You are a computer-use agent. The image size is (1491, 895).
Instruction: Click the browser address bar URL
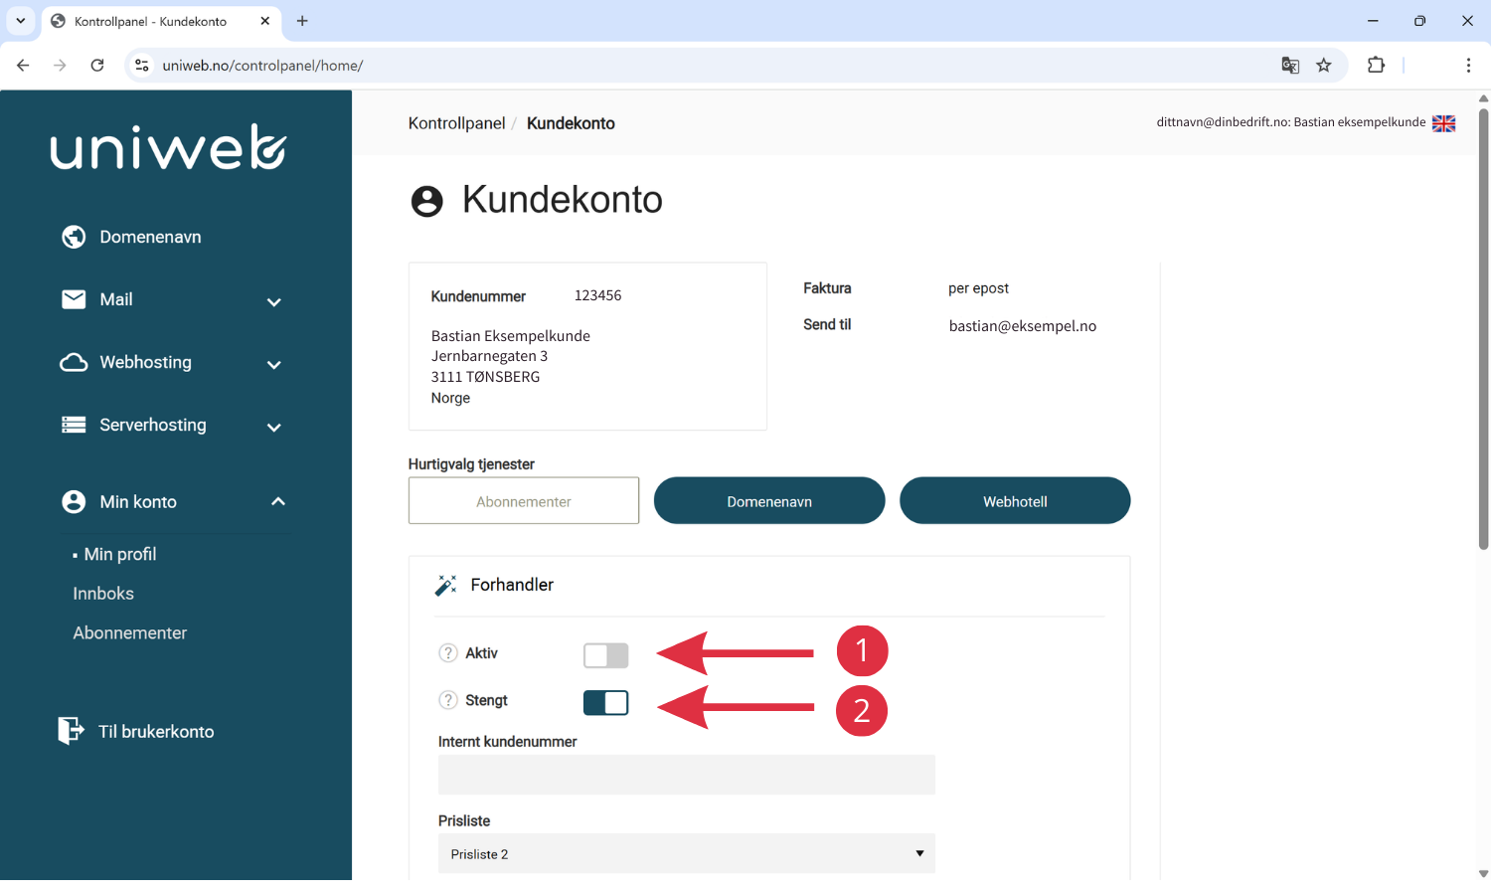pyautogui.click(x=262, y=66)
